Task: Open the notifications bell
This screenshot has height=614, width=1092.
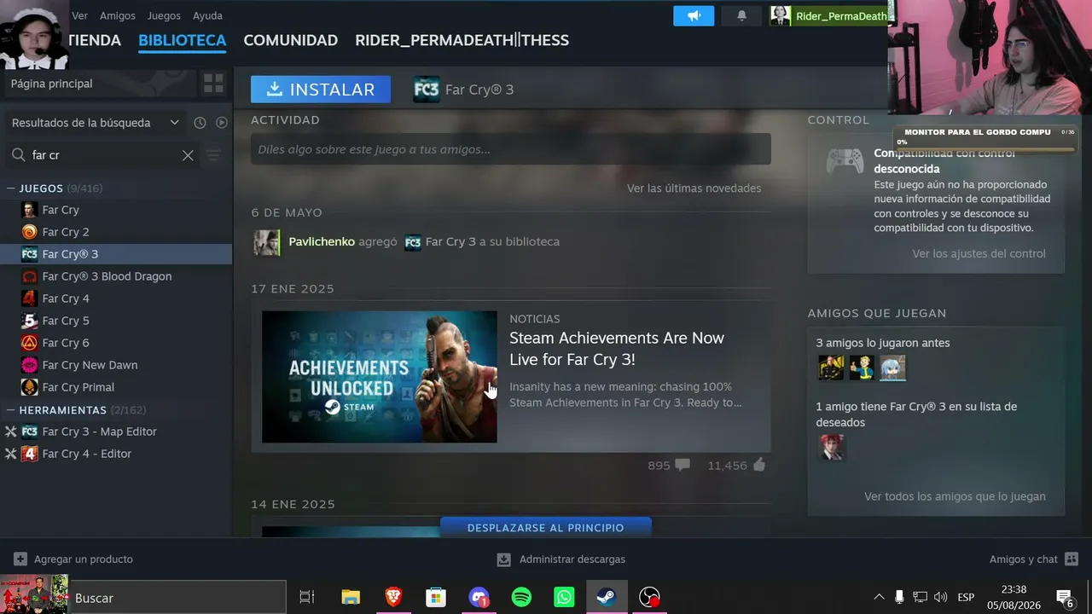Action: [741, 15]
